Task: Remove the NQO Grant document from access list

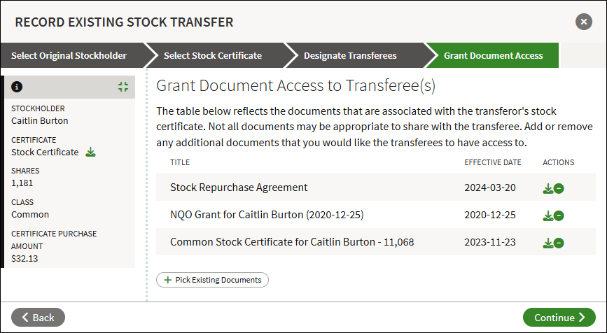Action: click(x=559, y=215)
